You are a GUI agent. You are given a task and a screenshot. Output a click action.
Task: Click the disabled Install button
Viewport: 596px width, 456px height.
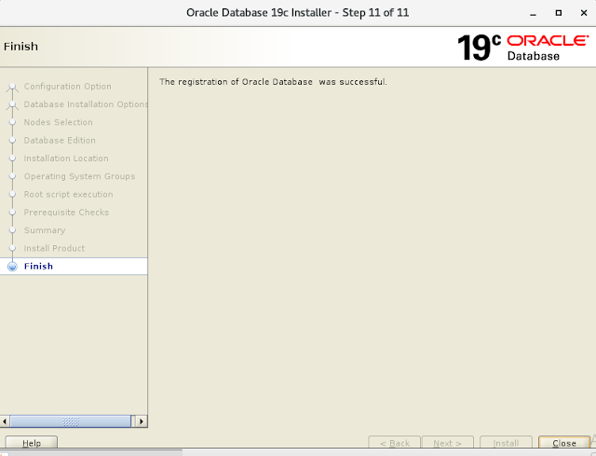coord(506,443)
